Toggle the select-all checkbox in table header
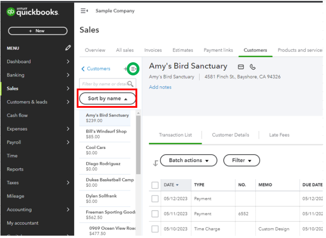 click(155, 185)
